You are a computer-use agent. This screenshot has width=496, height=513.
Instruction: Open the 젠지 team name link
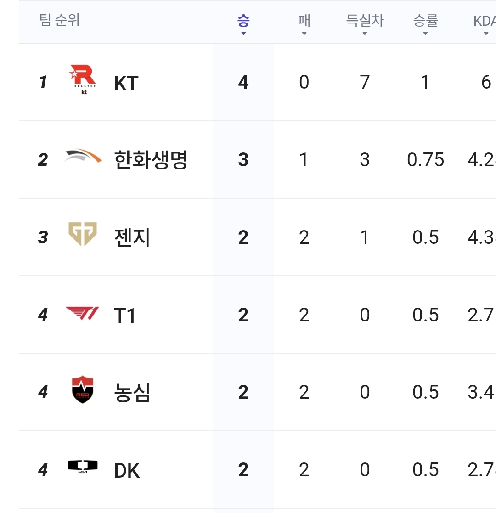click(132, 238)
